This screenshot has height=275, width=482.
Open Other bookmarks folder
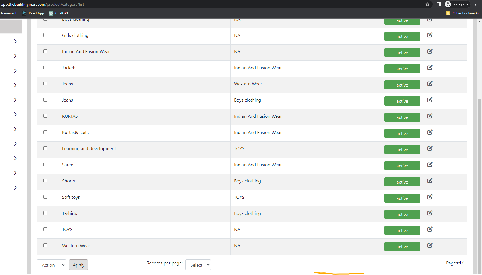point(462,13)
